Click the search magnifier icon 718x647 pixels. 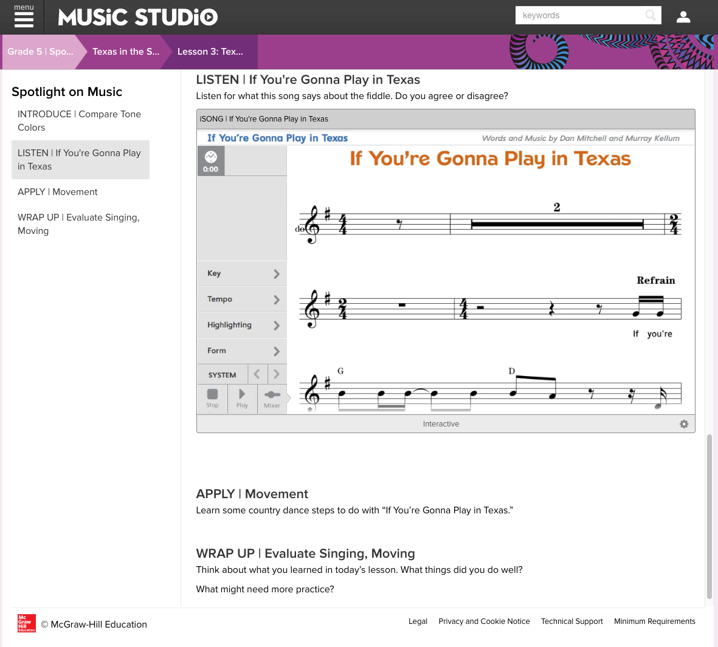[x=651, y=15]
